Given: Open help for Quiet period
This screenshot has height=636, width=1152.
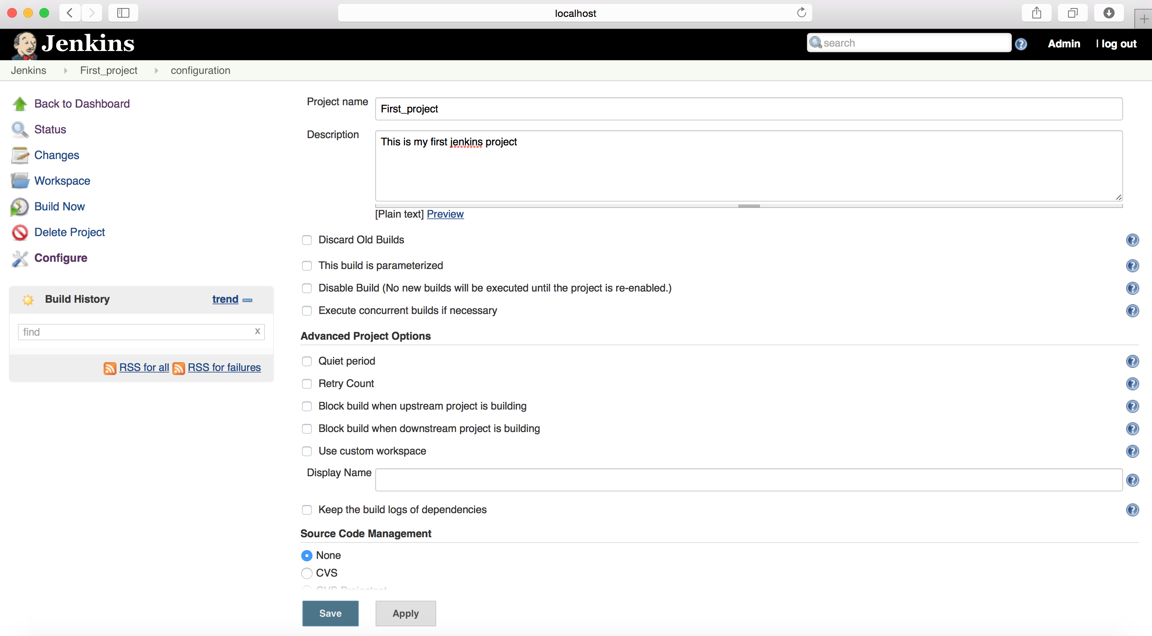Looking at the screenshot, I should [1132, 361].
